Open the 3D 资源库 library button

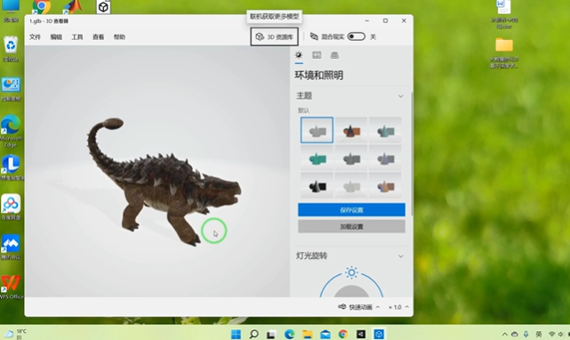tap(275, 36)
